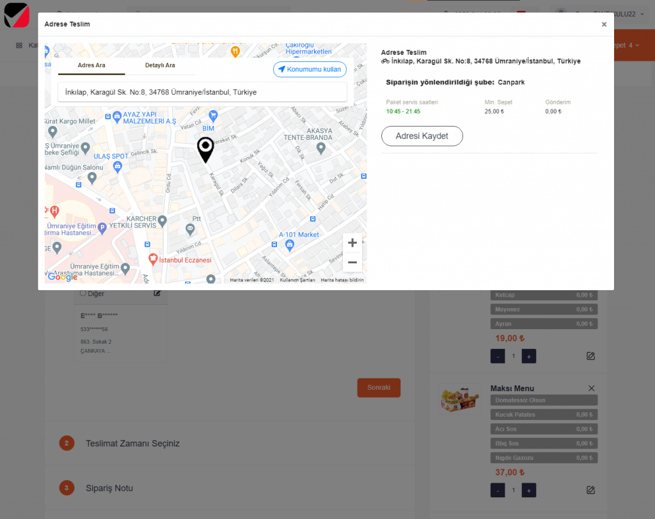Select the Adres Ara tab
The width and height of the screenshot is (655, 519).
pyautogui.click(x=91, y=66)
